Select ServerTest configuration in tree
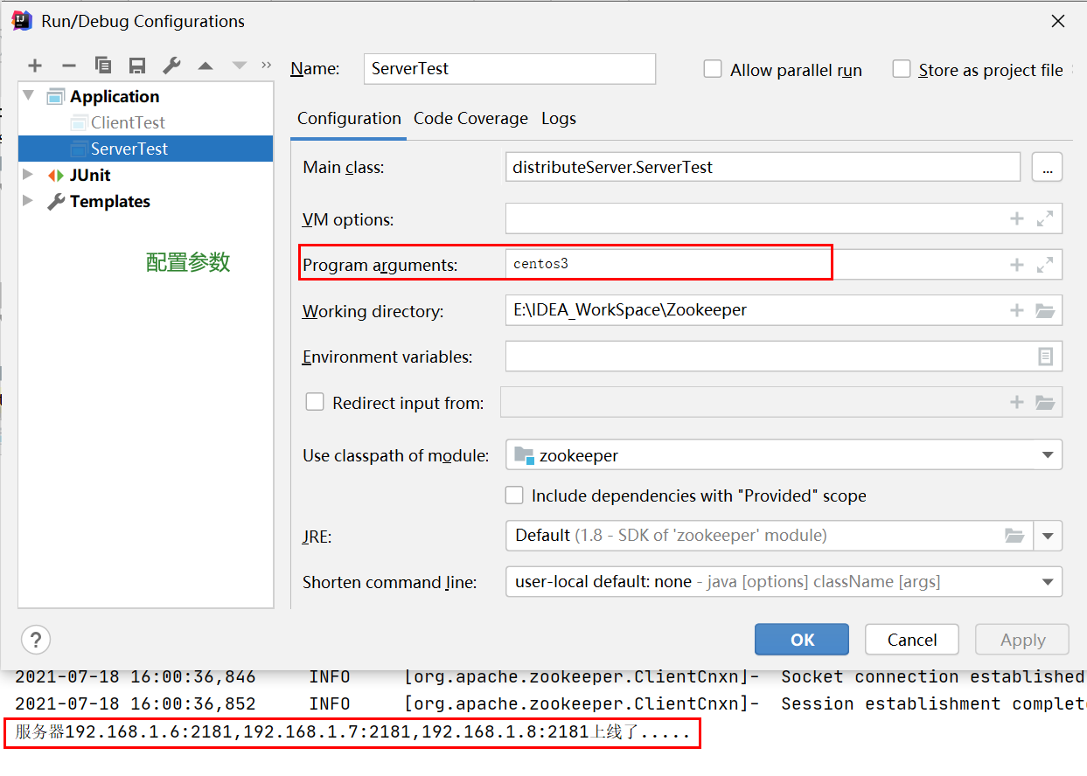Screen dimensions: 1087x776 click(145, 149)
